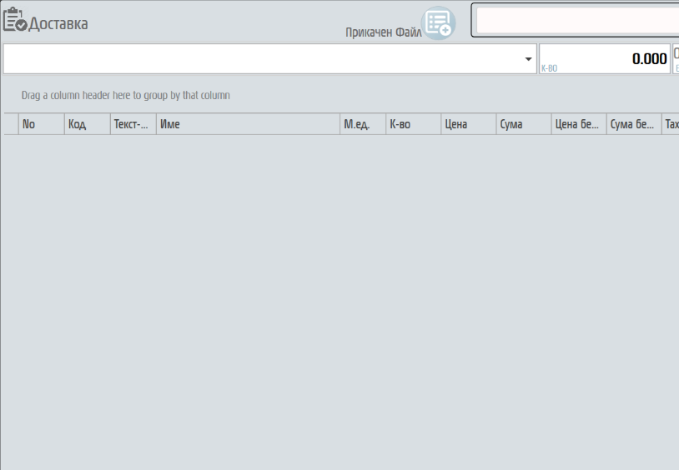Click the Прикачен Файл label
Viewport: 679px width, 470px height.
[x=384, y=32]
